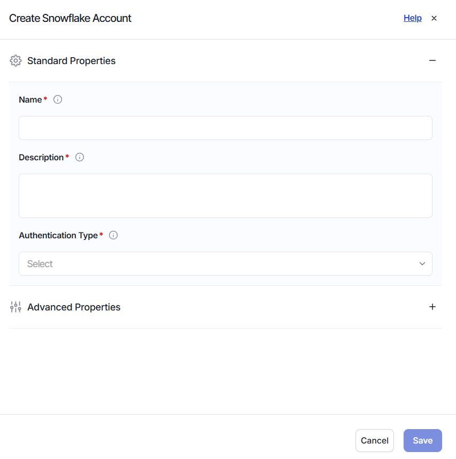Focus the Description text area
456x459 pixels.
point(226,196)
